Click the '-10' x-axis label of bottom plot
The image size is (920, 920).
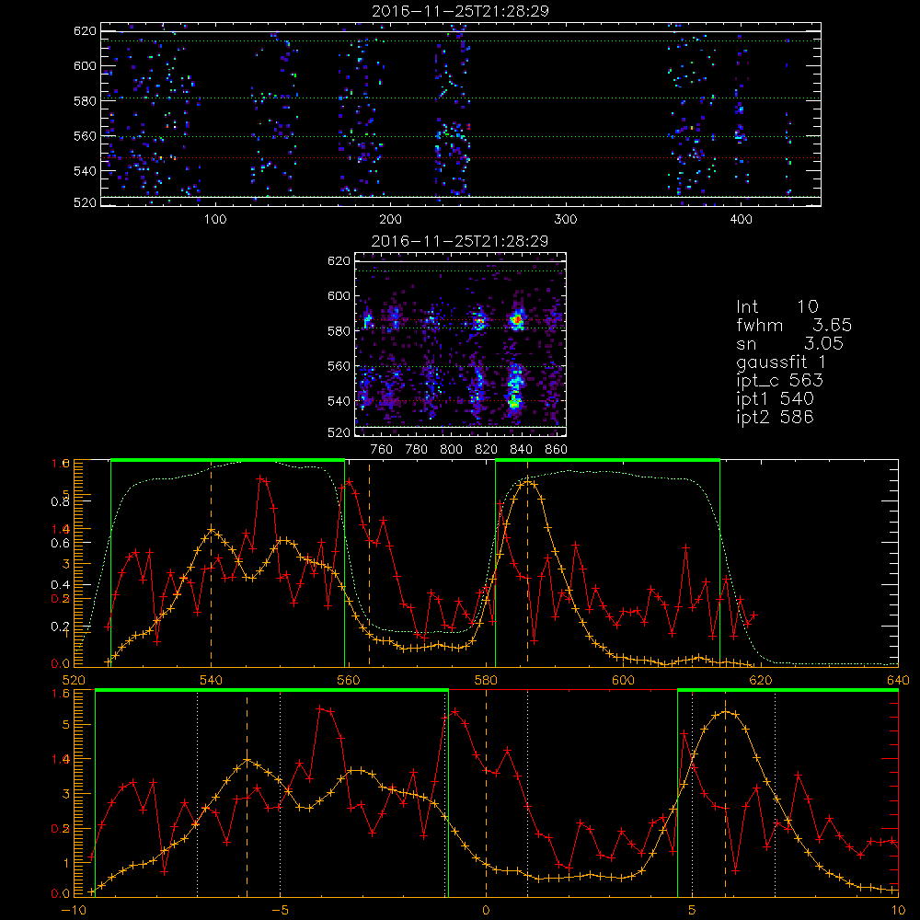click(74, 911)
